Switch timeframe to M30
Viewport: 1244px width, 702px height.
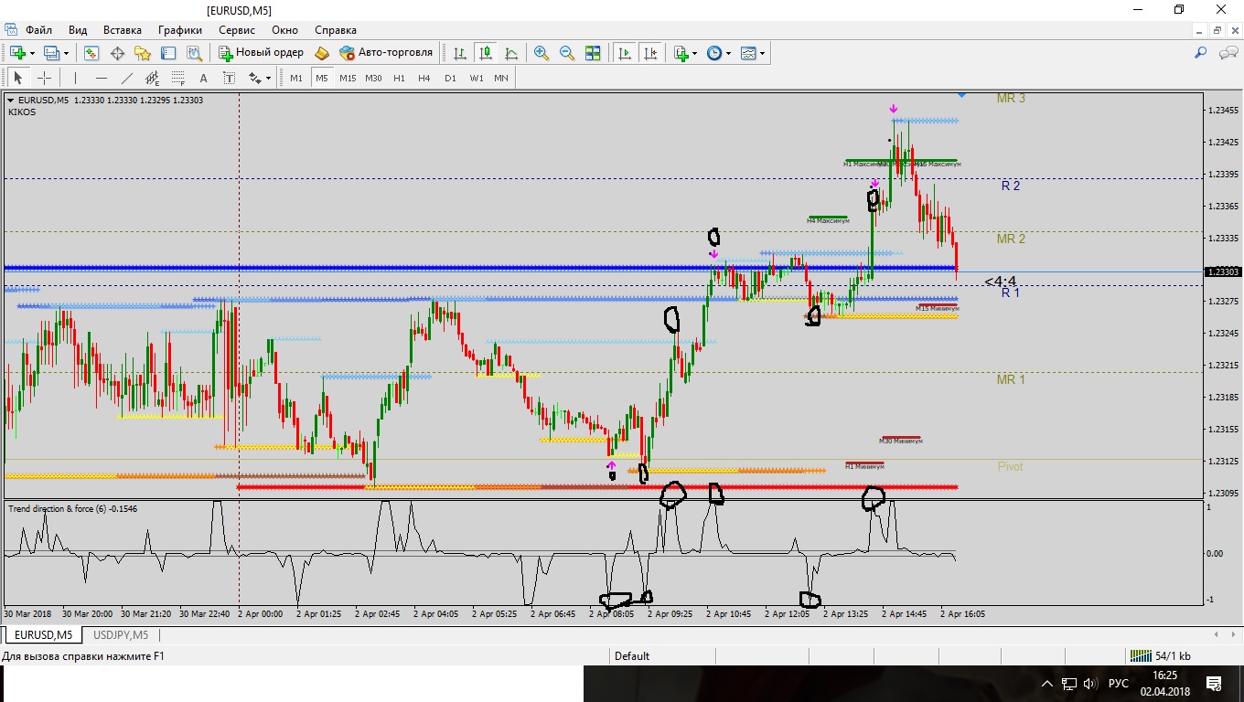373,78
